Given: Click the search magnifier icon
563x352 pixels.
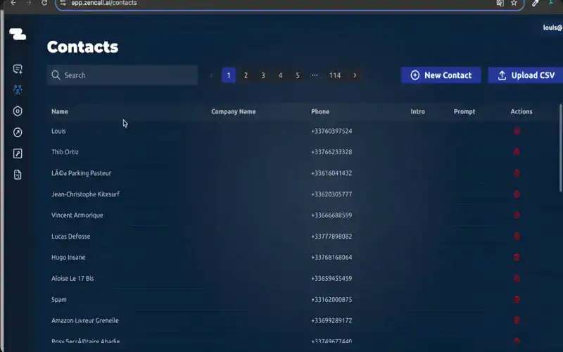Looking at the screenshot, I should click(56, 75).
